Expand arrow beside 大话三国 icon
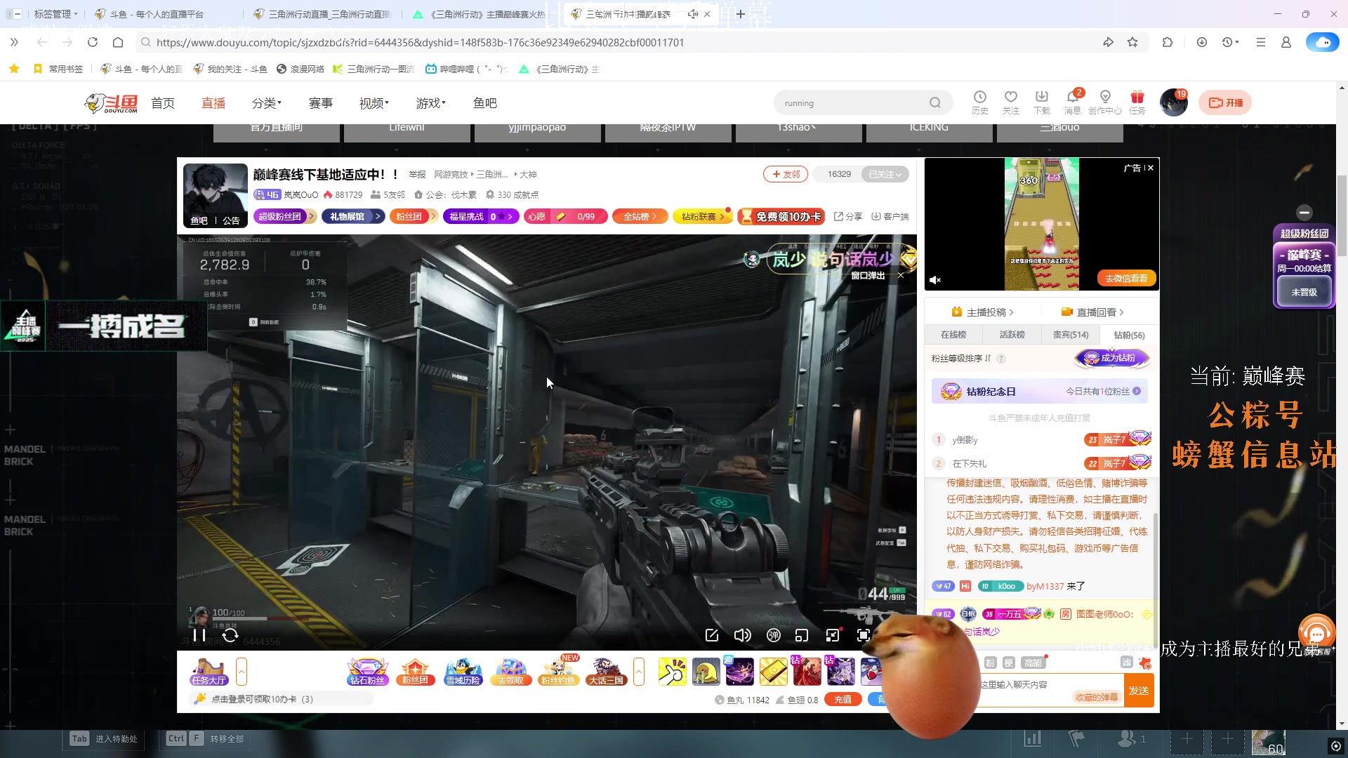 click(x=639, y=672)
